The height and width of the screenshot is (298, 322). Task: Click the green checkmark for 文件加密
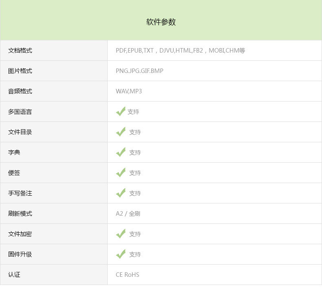[x=120, y=234]
